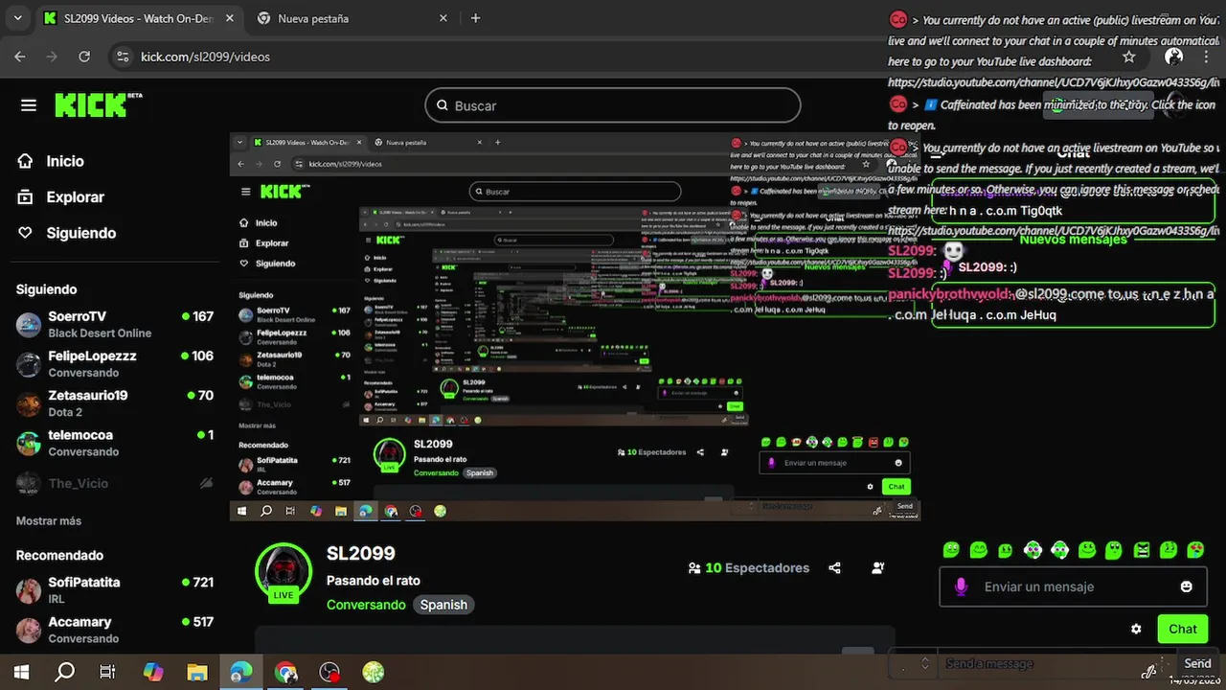The image size is (1226, 690).
Task: Open telemocoa channel in the sidebar
Action: pyautogui.click(x=115, y=443)
